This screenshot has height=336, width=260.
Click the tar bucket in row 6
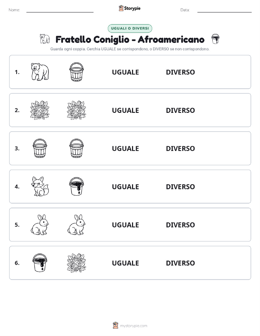pos(40,263)
